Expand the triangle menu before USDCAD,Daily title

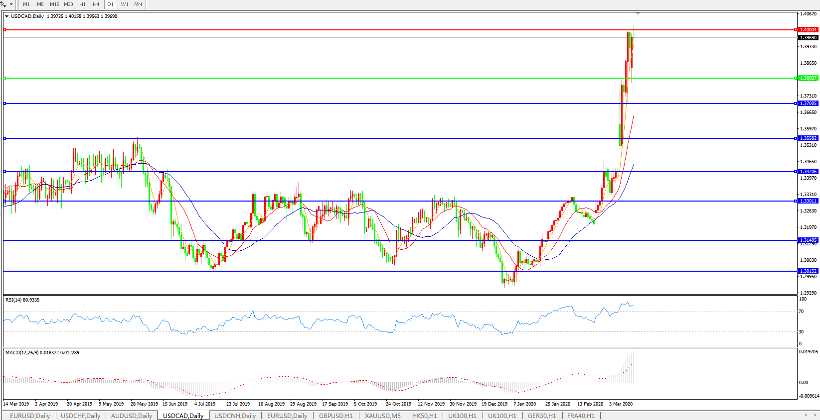(7, 16)
